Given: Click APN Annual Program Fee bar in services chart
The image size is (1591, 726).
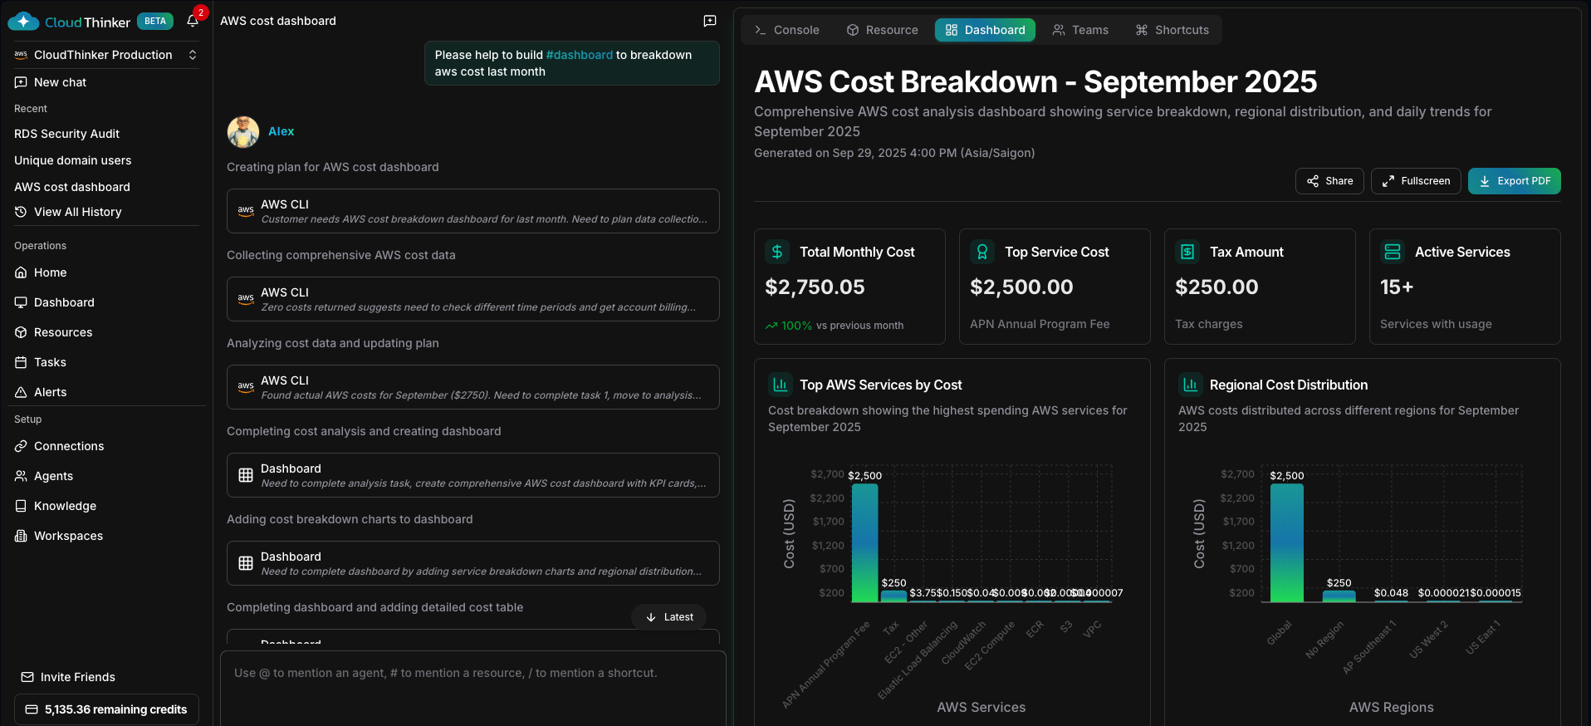Looking at the screenshot, I should click(865, 542).
